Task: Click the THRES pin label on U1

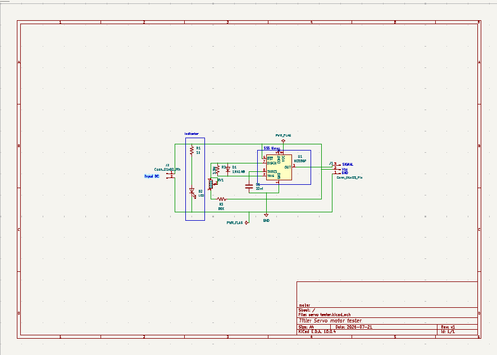Action: pos(272,171)
